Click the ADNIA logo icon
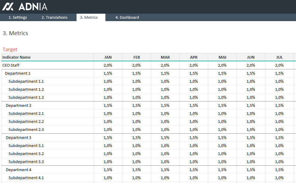The height and width of the screenshot is (183, 296). (x=8, y=7)
